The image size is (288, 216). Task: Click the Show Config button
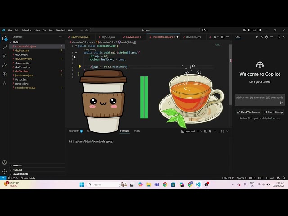(x=273, y=112)
